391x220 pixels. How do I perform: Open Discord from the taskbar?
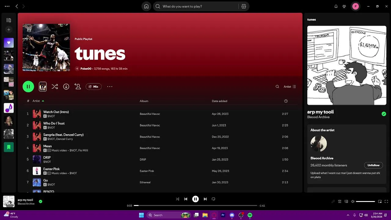(x=232, y=215)
